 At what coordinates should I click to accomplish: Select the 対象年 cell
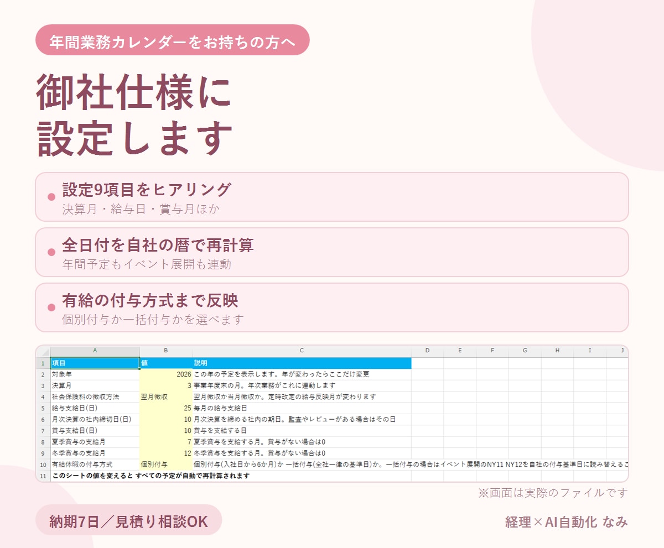click(x=95, y=374)
